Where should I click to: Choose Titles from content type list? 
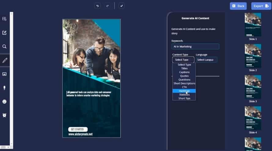(x=184, y=68)
